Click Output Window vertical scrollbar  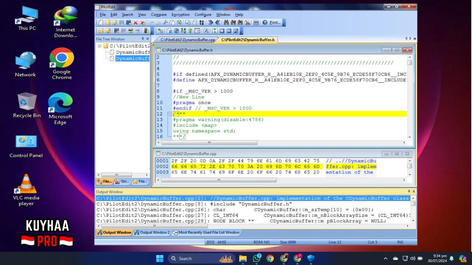[413, 209]
